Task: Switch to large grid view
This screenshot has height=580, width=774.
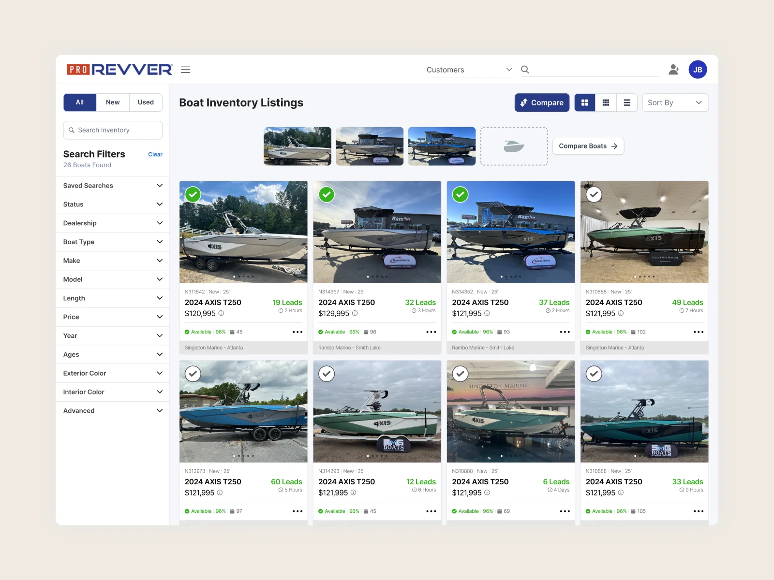Action: (585, 102)
